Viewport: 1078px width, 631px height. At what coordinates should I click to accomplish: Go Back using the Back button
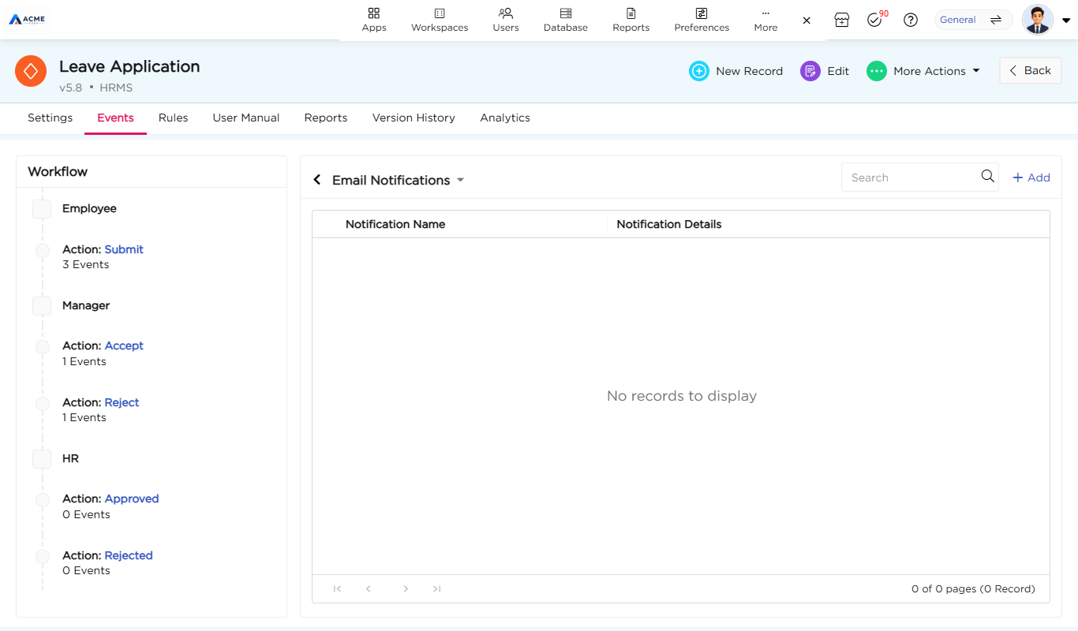point(1030,70)
